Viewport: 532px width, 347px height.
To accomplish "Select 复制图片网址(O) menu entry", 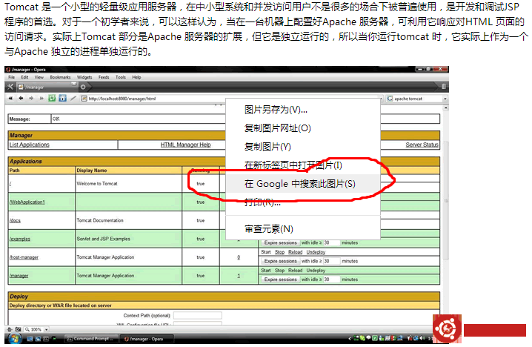I will click(x=277, y=128).
